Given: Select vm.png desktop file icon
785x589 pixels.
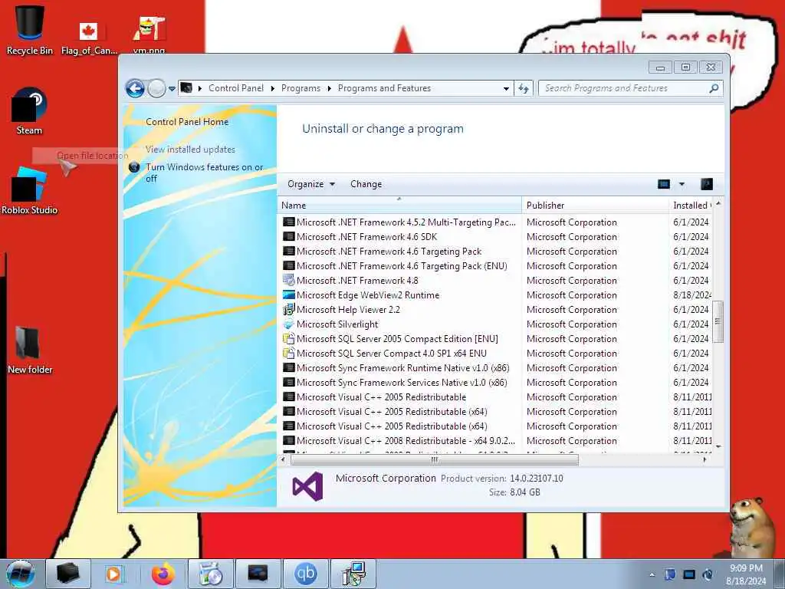Looking at the screenshot, I should (x=149, y=34).
